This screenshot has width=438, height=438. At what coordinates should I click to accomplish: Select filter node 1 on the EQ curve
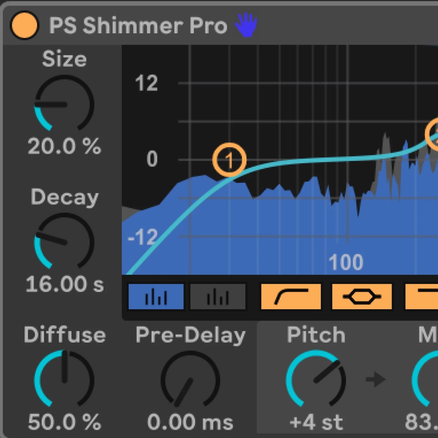click(x=229, y=160)
